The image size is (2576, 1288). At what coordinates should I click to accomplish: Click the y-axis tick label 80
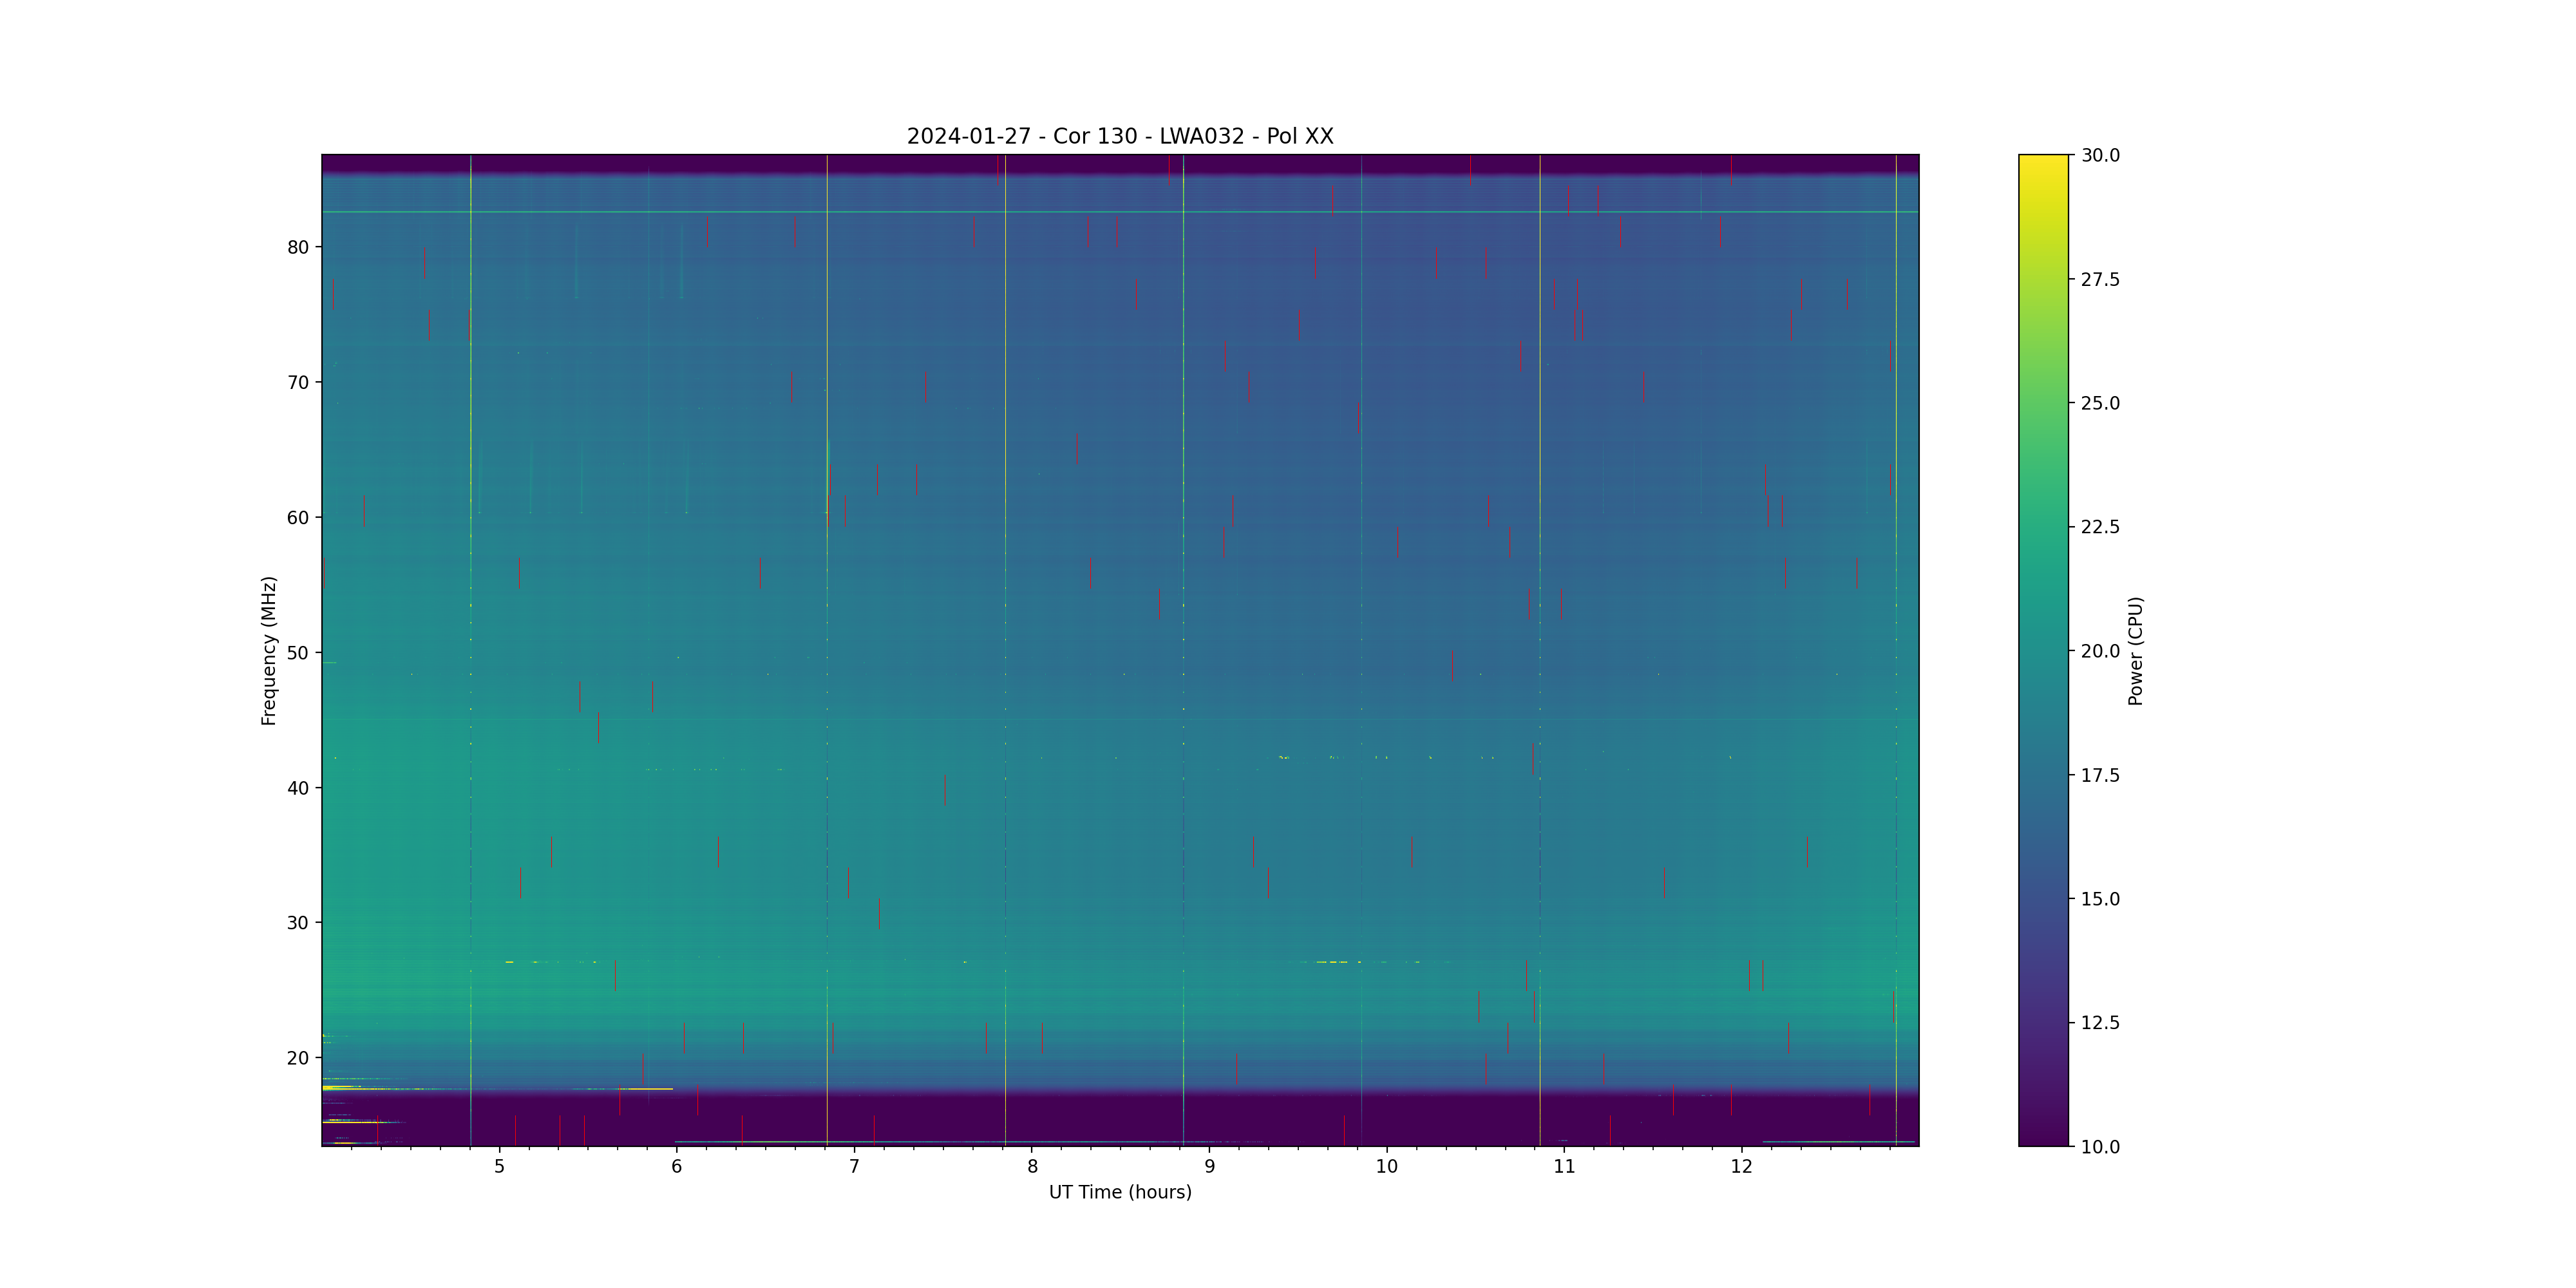(298, 247)
